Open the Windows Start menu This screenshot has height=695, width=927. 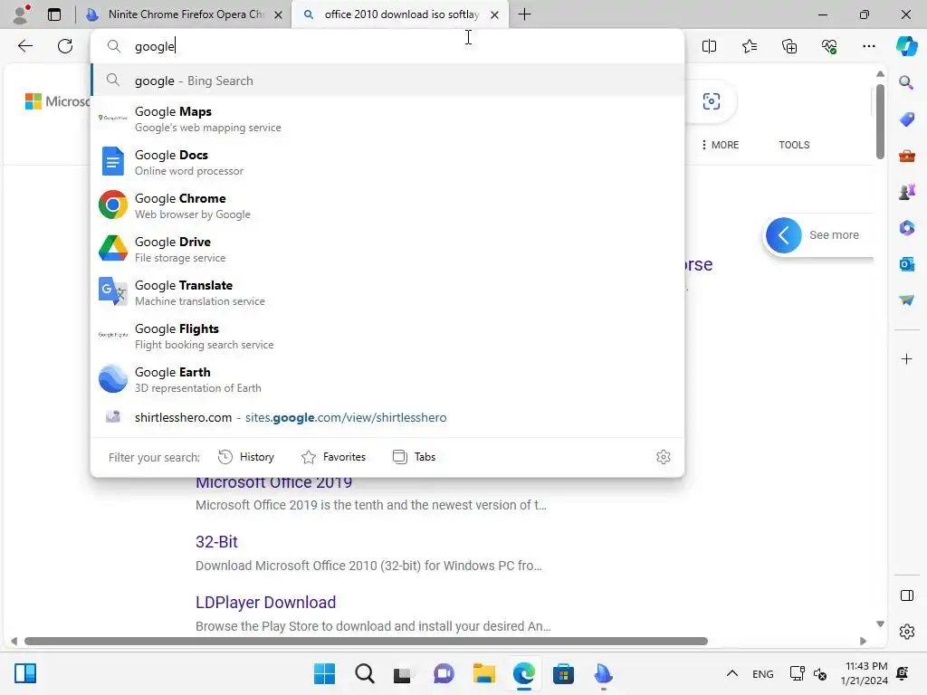click(x=325, y=673)
